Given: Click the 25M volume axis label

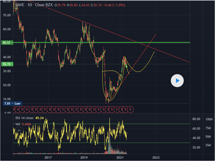Looking at the screenshot, I should point(208,145).
